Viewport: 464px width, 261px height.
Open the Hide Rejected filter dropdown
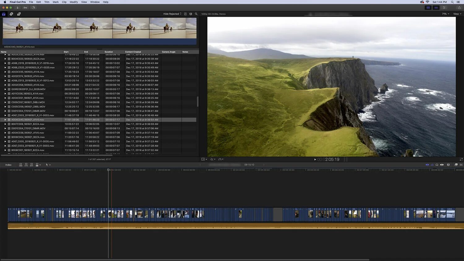coord(172,14)
